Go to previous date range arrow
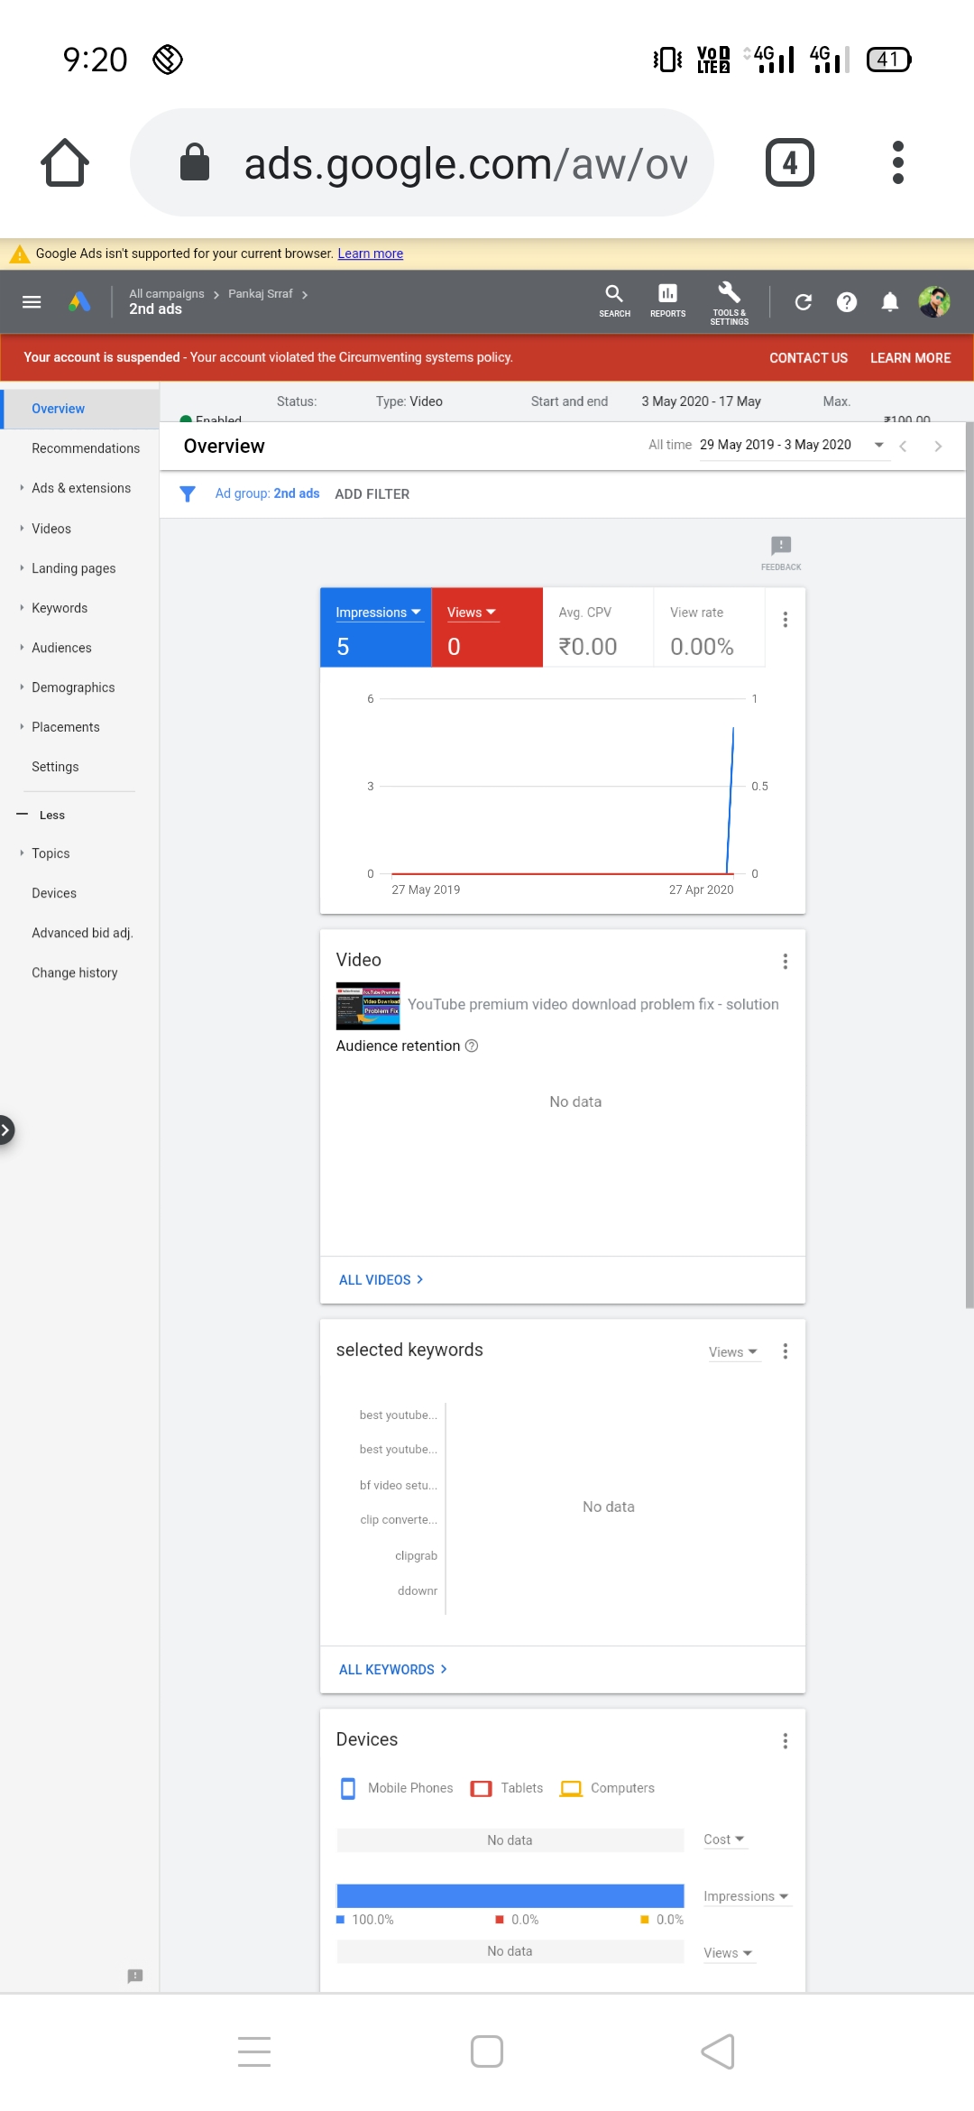Image resolution: width=974 pixels, height=2111 pixels. (x=903, y=446)
